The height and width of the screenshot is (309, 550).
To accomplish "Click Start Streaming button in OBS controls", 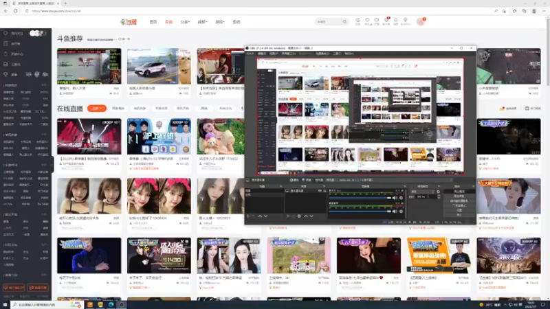I will pyautogui.click(x=459, y=192).
